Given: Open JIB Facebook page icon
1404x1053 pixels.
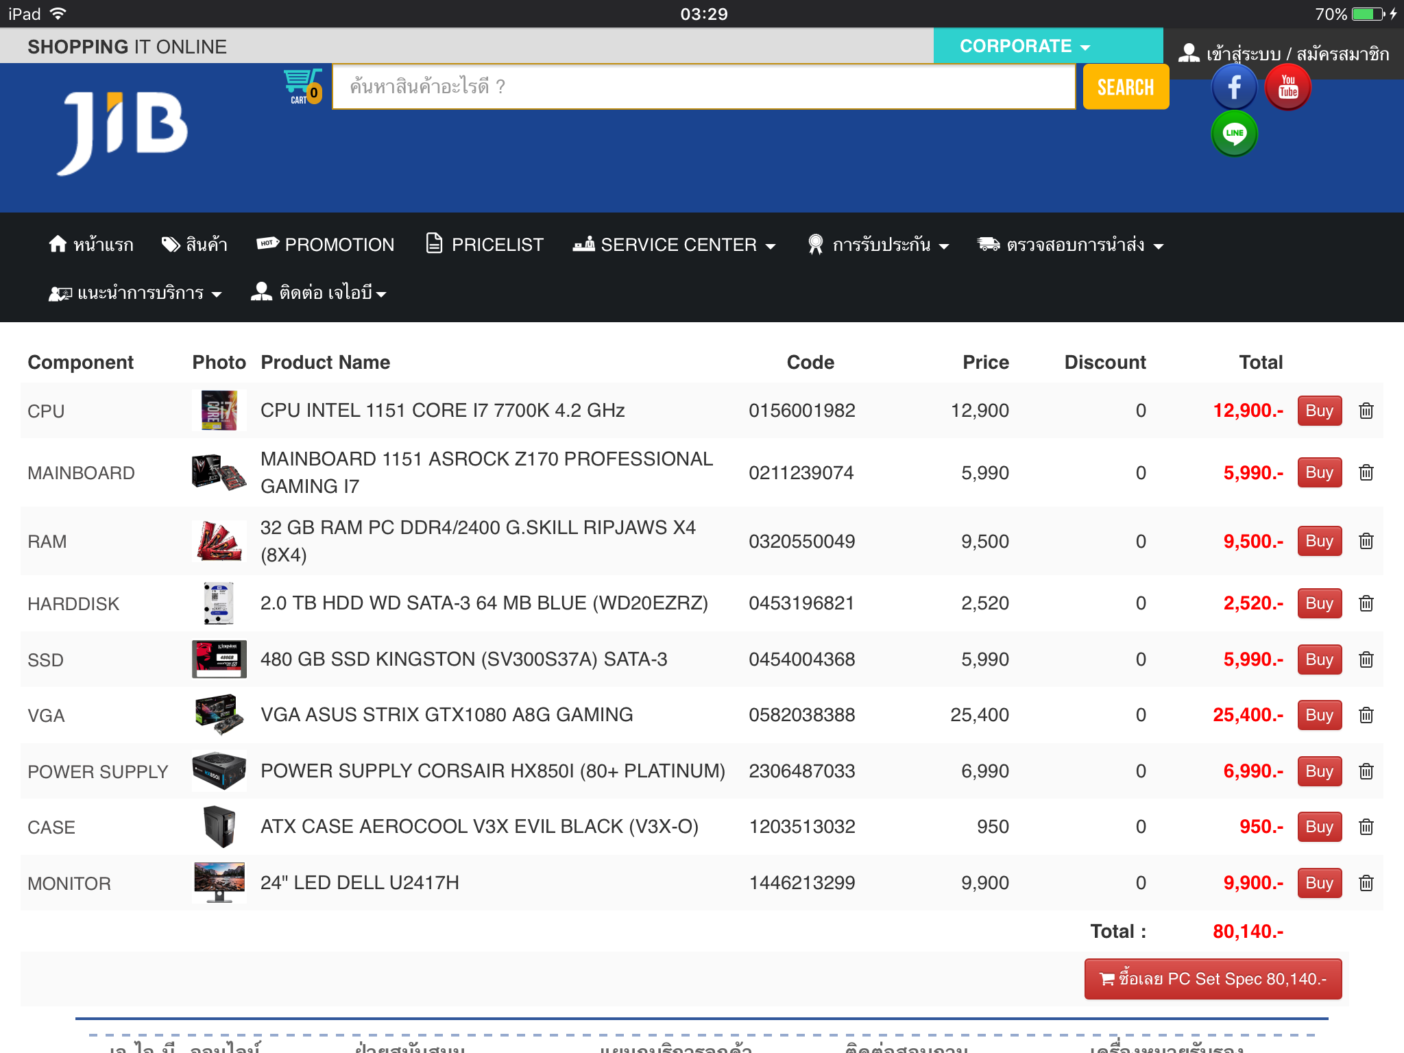Looking at the screenshot, I should click(1235, 87).
